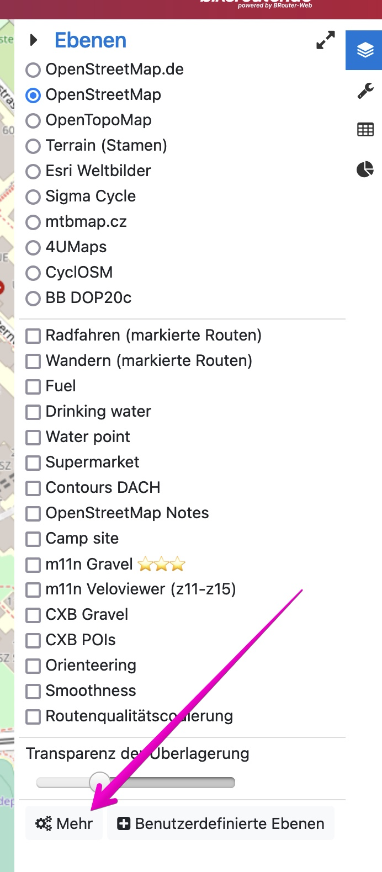Collapse the Ebenen section triangle
Viewport: 382px width, 872px height.
coord(34,40)
